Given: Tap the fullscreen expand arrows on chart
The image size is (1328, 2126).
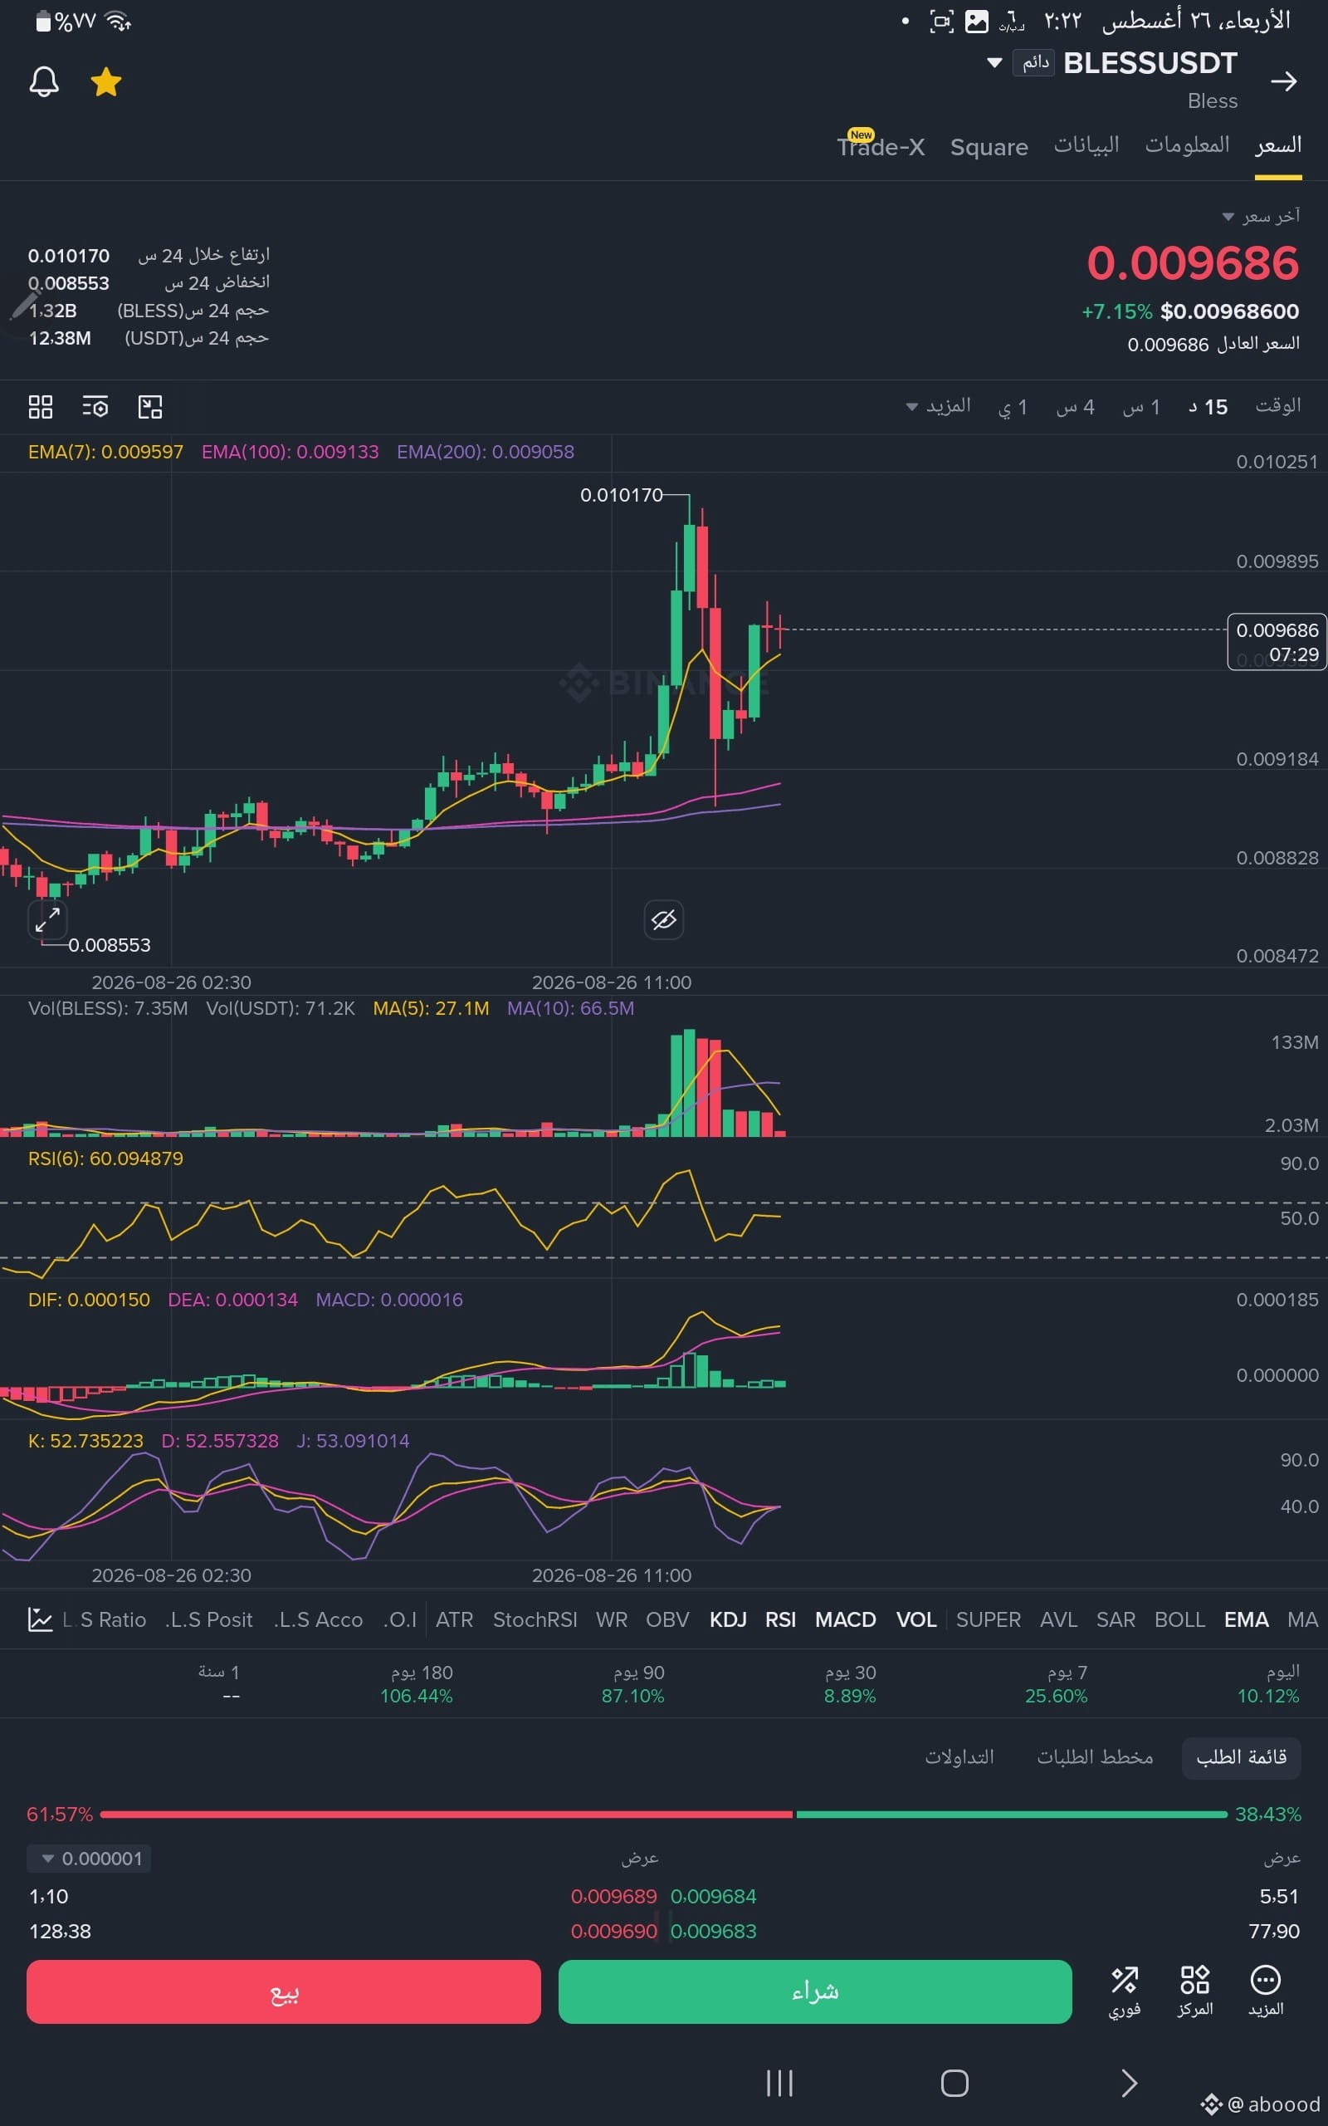Looking at the screenshot, I should (47, 920).
